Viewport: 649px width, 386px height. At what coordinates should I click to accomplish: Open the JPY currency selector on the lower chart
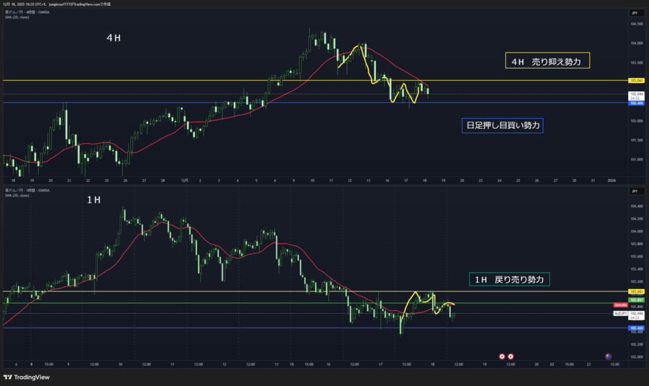(634, 190)
